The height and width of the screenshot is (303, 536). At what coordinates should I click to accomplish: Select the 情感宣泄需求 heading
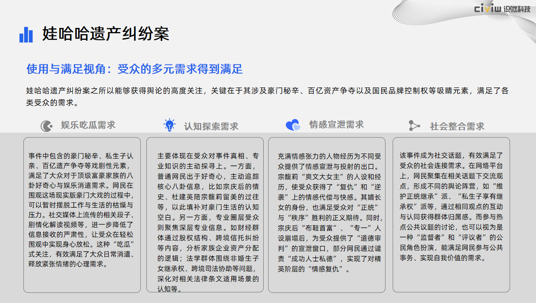click(336, 125)
